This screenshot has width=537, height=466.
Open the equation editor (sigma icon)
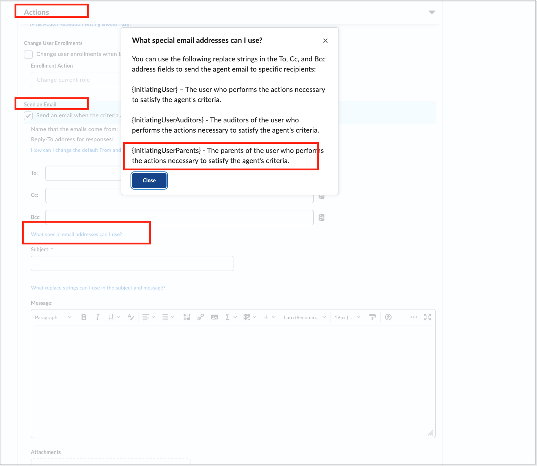(228, 317)
